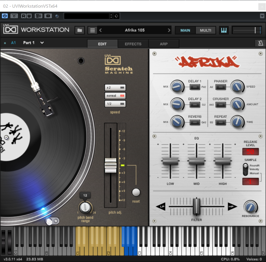Toggle the PHASER on/off button
Viewport: 266px width, 262px height.
click(221, 87)
